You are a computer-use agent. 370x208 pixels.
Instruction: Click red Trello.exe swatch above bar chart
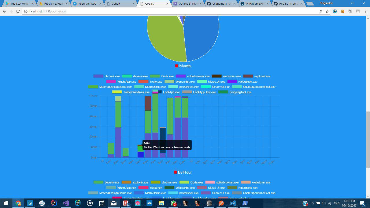(x=143, y=81)
